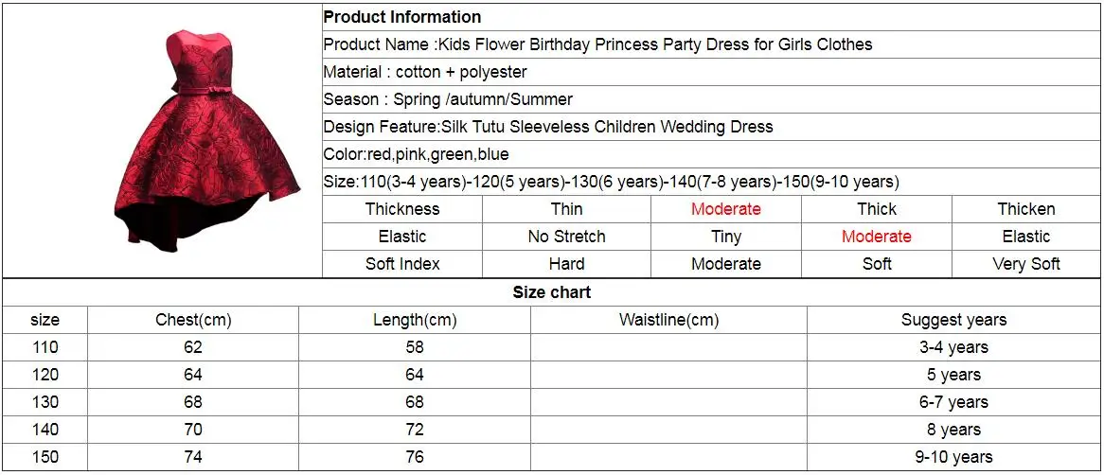Image resolution: width=1104 pixels, height=475 pixels.
Task: Click the red dress product image
Action: pos(207,141)
